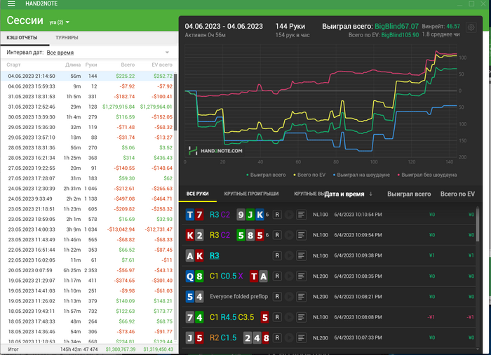This screenshot has height=355, width=491.
Task: Open the notes icon for T7 hand
Action: click(301, 215)
